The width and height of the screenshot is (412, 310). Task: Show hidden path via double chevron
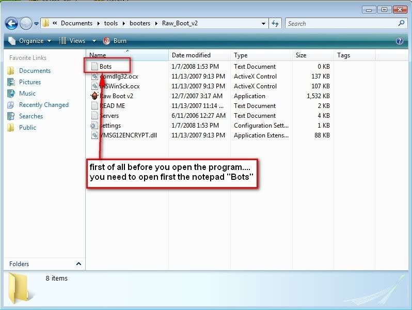(x=55, y=23)
